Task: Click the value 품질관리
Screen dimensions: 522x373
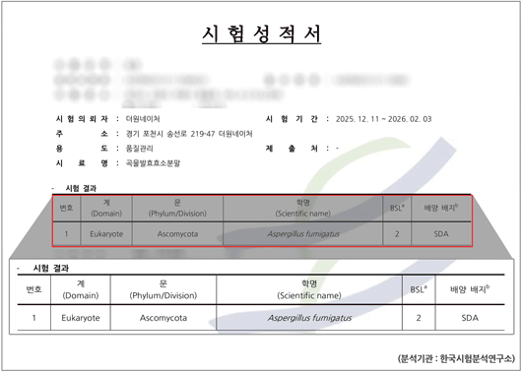Action: 140,149
